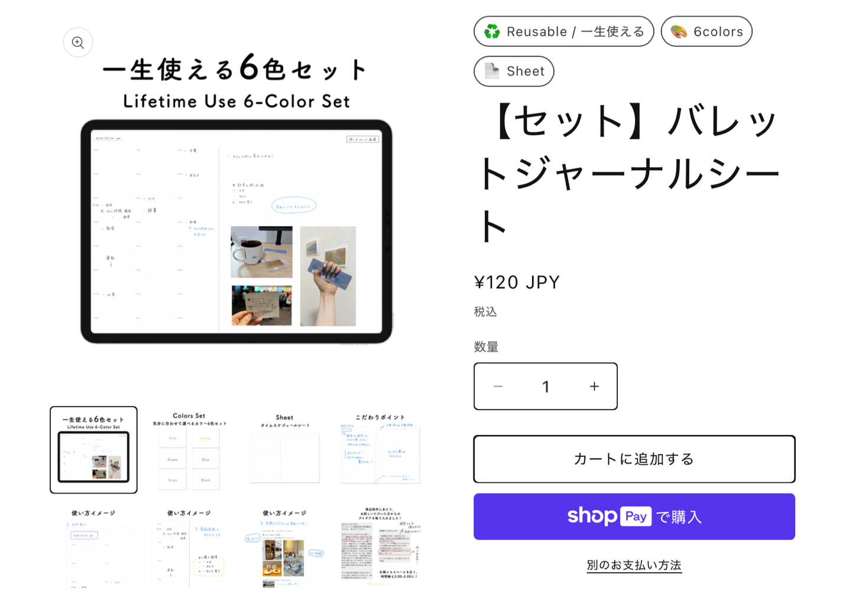Select the third 使い方イメージ thumbnail with photos

point(284,546)
